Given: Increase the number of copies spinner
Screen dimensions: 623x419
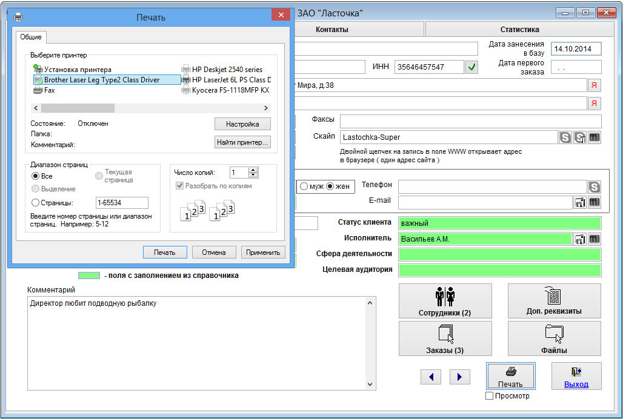Looking at the screenshot, I should coord(253,170).
